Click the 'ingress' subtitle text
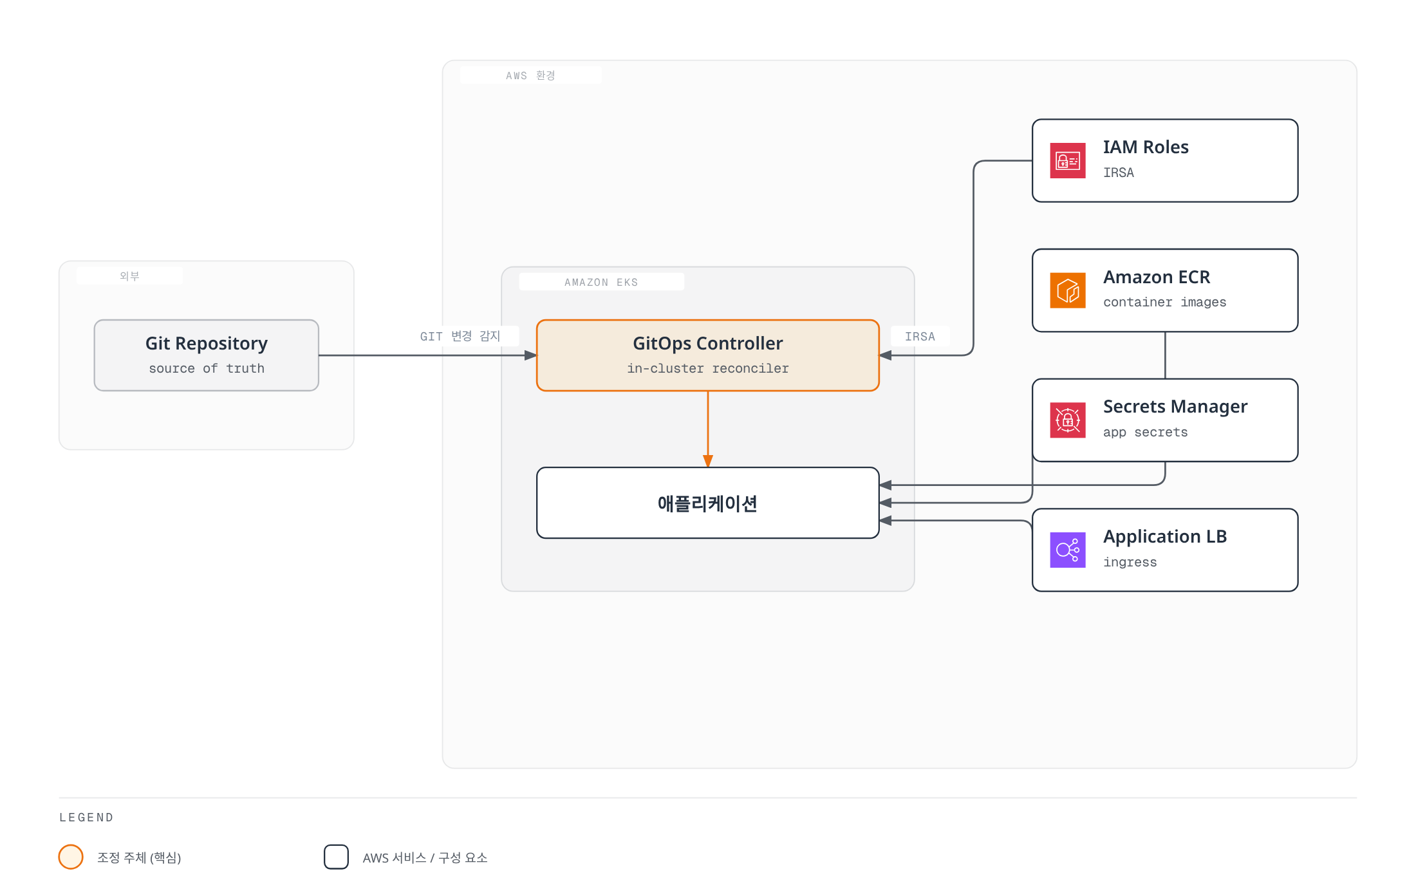 click(1130, 563)
